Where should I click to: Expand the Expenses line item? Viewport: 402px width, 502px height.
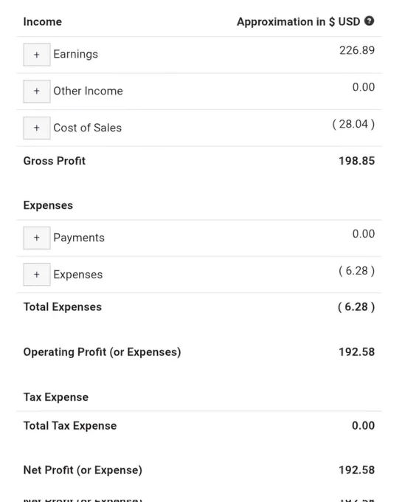37,275
